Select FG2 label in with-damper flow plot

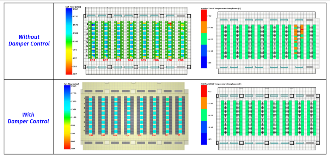(103, 135)
